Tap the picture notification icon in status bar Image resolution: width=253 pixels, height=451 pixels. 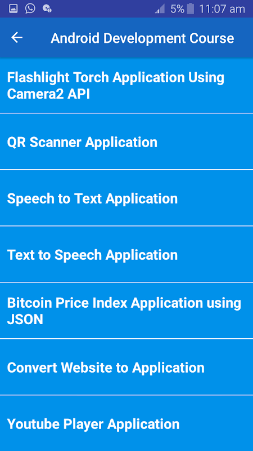coord(13,8)
